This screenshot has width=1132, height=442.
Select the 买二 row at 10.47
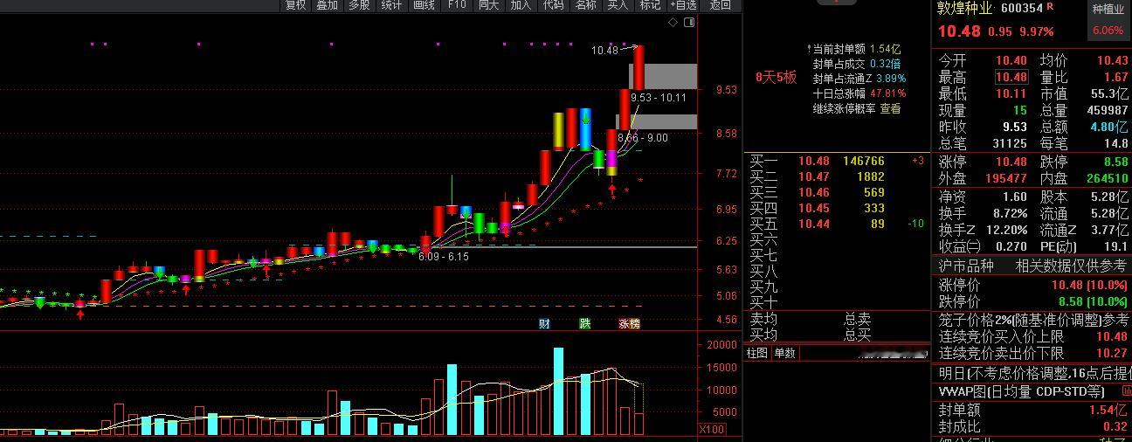click(837, 176)
